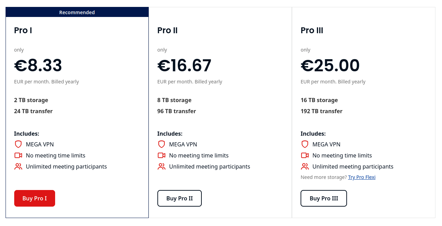Select the Recommended banner on Pro I
This screenshot has width=442, height=226.
tap(77, 12)
